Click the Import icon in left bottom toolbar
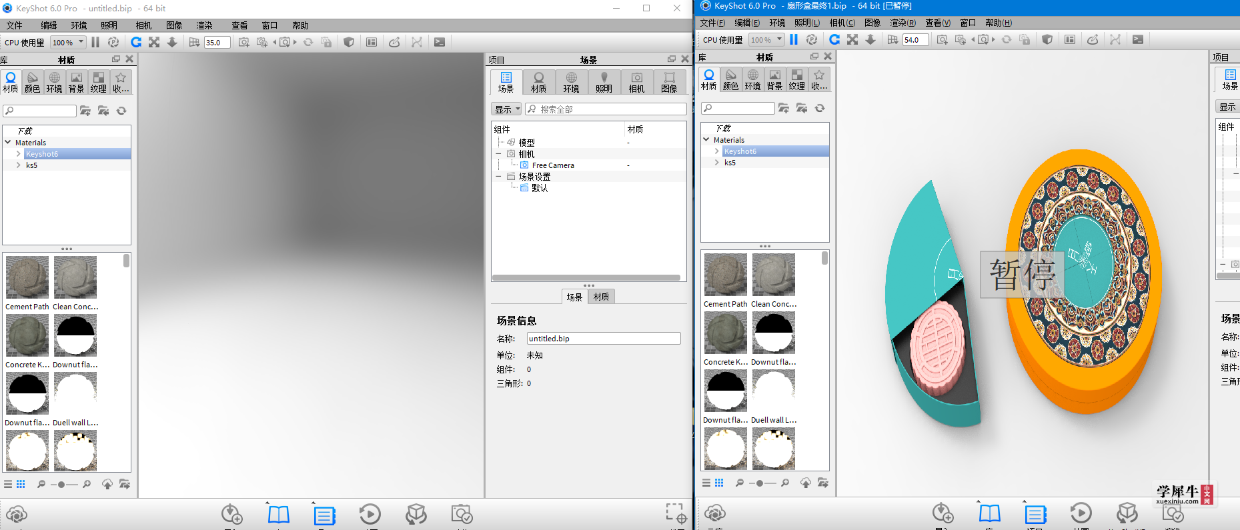1240x530 pixels. [231, 514]
